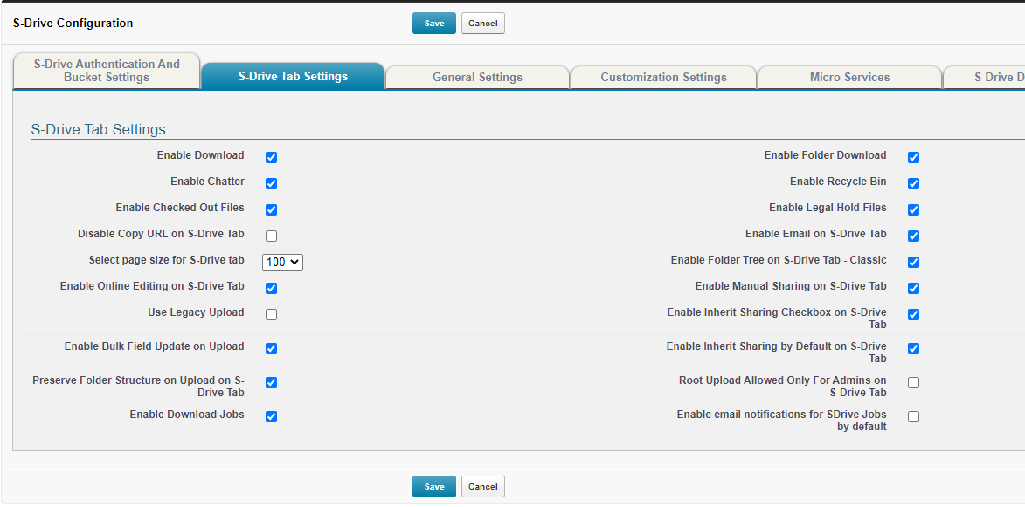Viewport: 1025px width, 507px height.
Task: Enable email notifications for SDrive Jobs checkbox
Action: pyautogui.click(x=913, y=417)
